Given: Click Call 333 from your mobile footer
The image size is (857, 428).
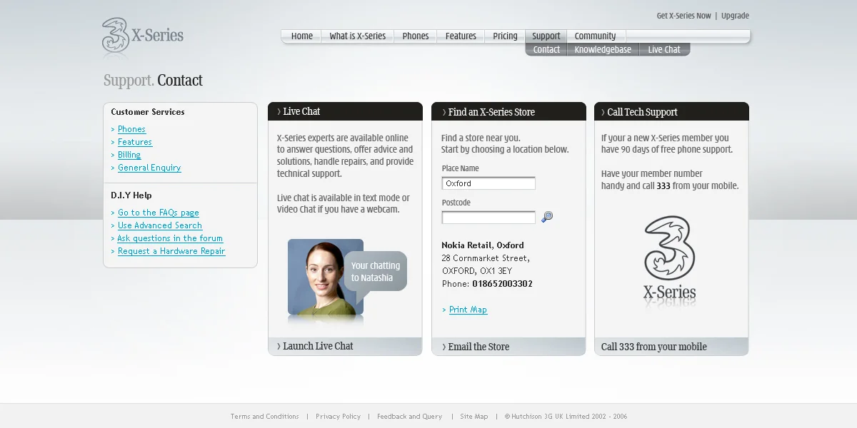Looking at the screenshot, I should [671, 347].
